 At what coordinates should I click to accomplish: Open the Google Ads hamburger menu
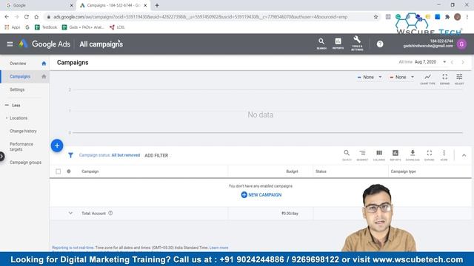[x=10, y=44]
